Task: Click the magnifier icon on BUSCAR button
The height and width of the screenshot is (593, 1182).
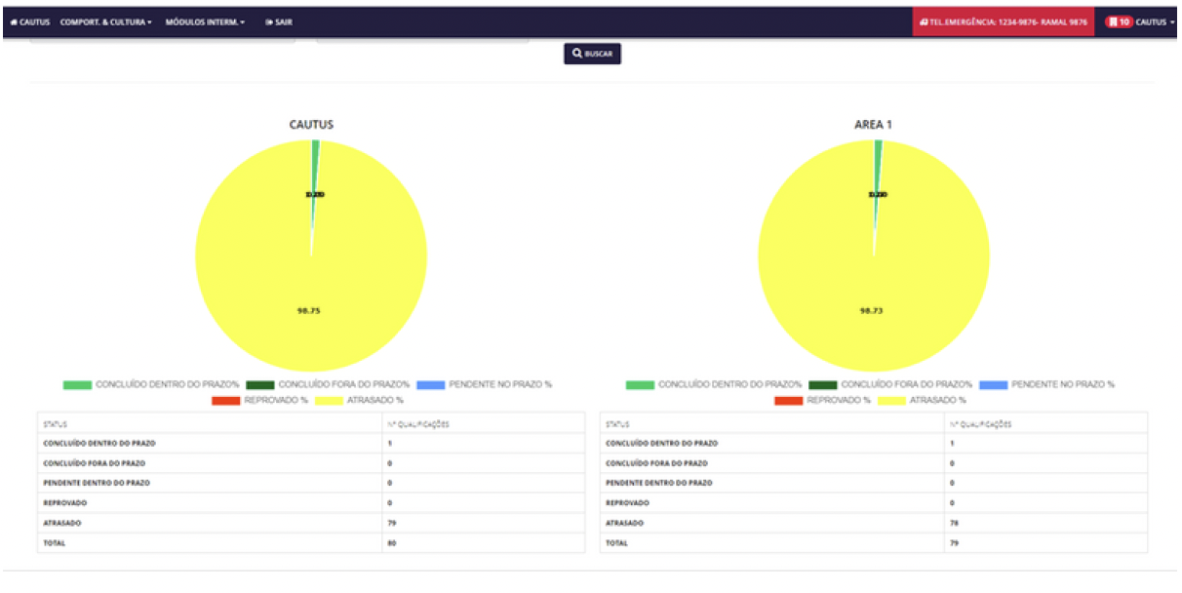Action: pyautogui.click(x=577, y=54)
